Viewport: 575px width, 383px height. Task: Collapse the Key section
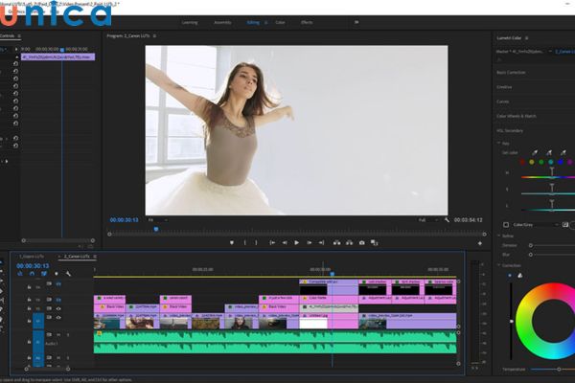499,144
